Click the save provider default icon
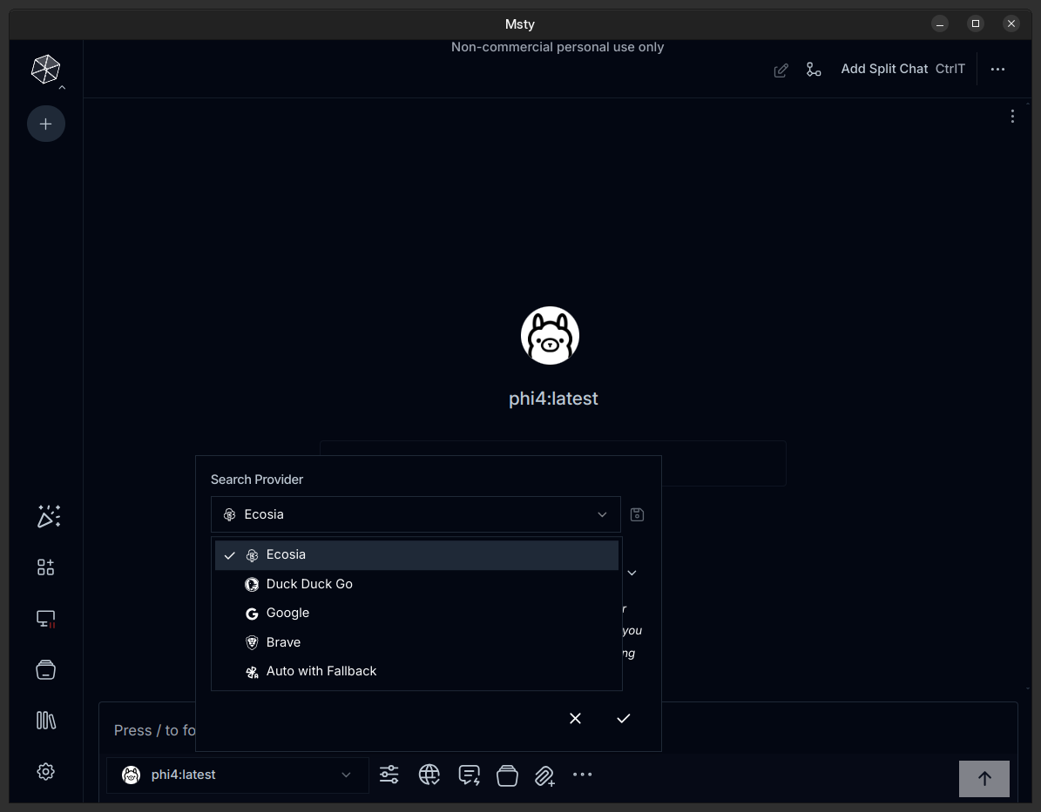Viewport: 1041px width, 812px height. (x=637, y=514)
